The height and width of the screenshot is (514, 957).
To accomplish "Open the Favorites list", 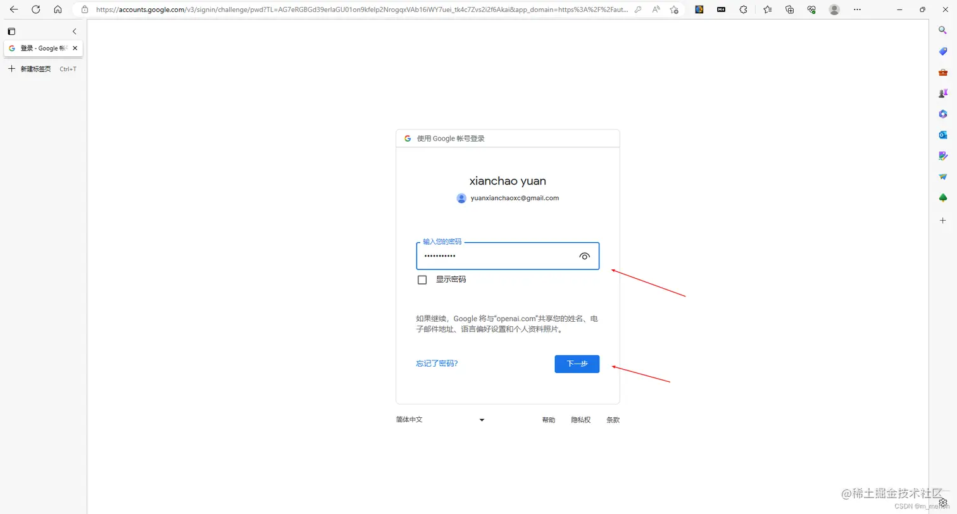I will click(x=768, y=9).
